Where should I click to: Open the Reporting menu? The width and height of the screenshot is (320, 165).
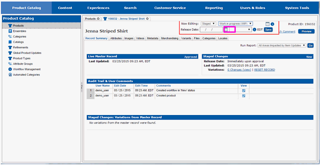[214, 8]
